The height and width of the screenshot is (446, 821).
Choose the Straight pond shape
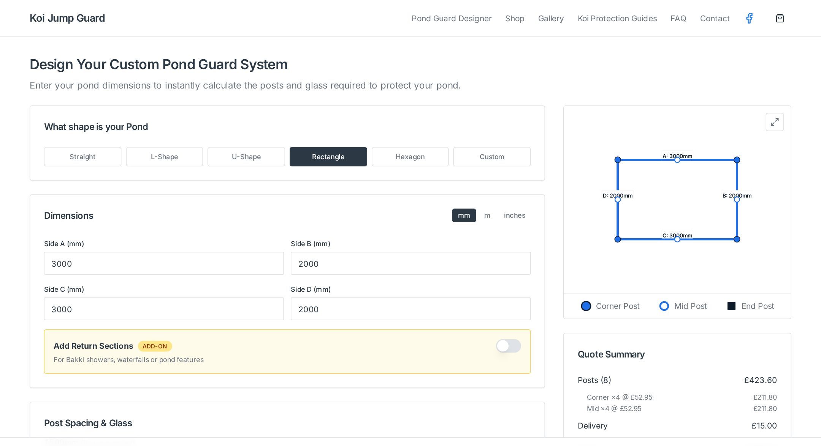(x=82, y=157)
